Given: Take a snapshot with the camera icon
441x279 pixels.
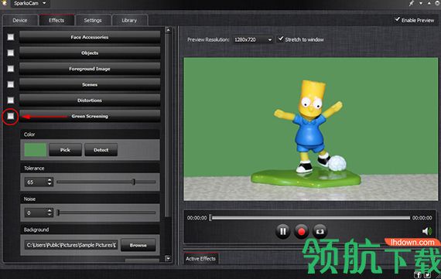Looking at the screenshot, I should [x=320, y=231].
